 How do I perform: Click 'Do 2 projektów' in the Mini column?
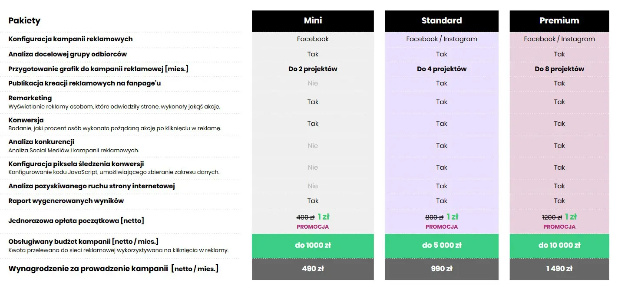(x=313, y=69)
